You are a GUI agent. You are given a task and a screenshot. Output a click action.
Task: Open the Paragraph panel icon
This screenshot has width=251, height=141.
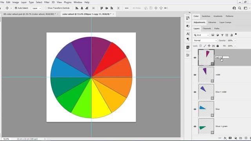(188, 39)
